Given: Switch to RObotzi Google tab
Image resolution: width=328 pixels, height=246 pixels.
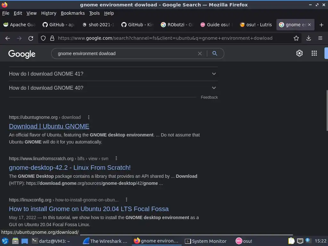Looking at the screenshot, I should (x=177, y=25).
